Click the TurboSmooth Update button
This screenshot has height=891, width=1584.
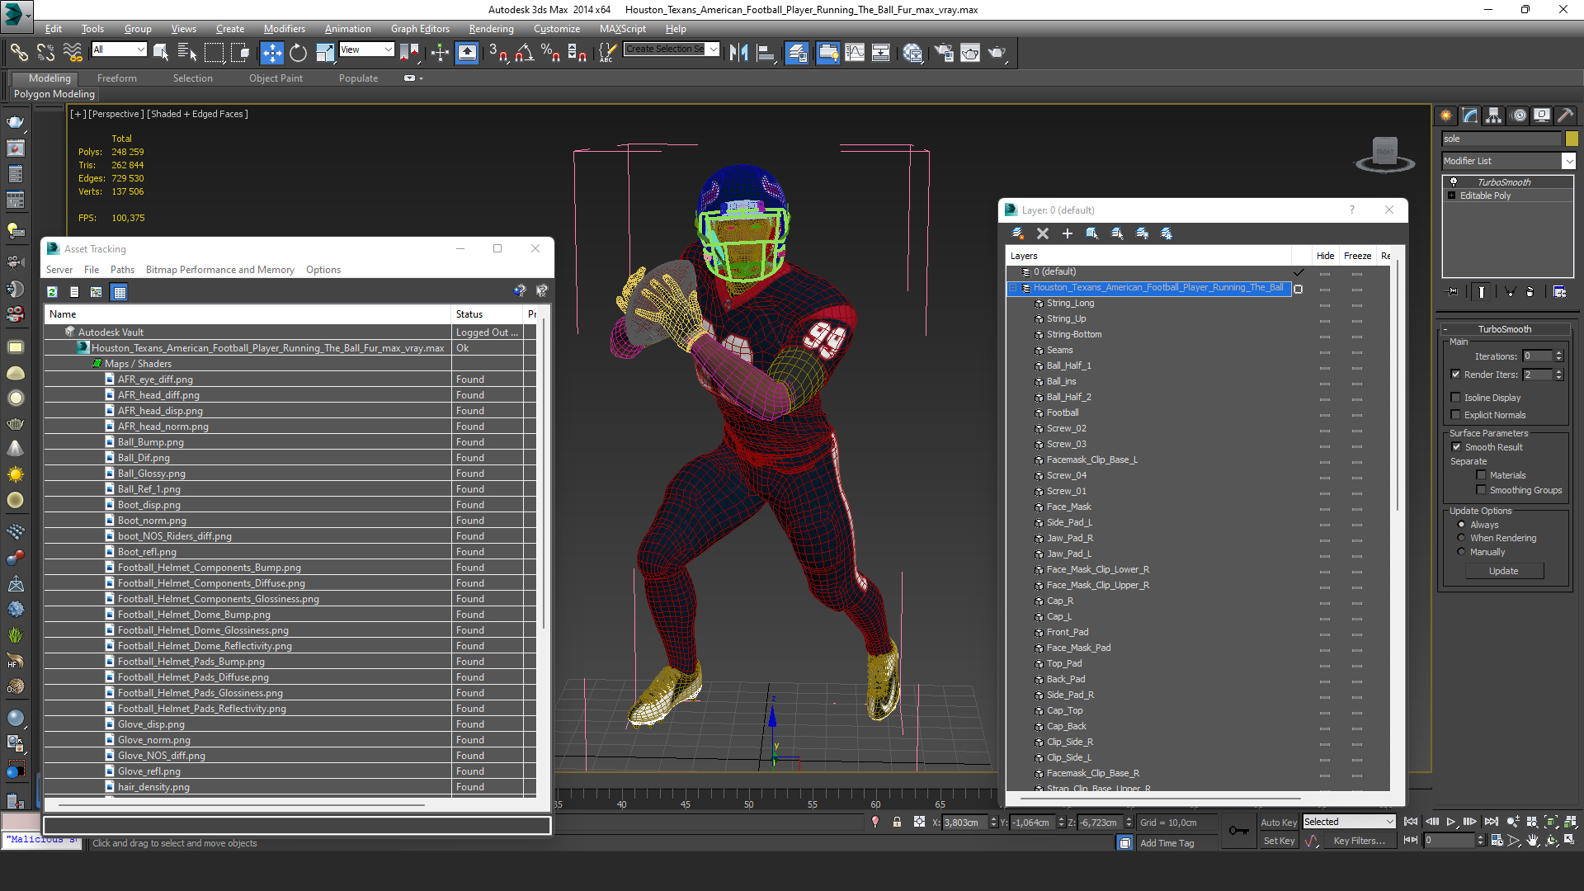tap(1503, 571)
